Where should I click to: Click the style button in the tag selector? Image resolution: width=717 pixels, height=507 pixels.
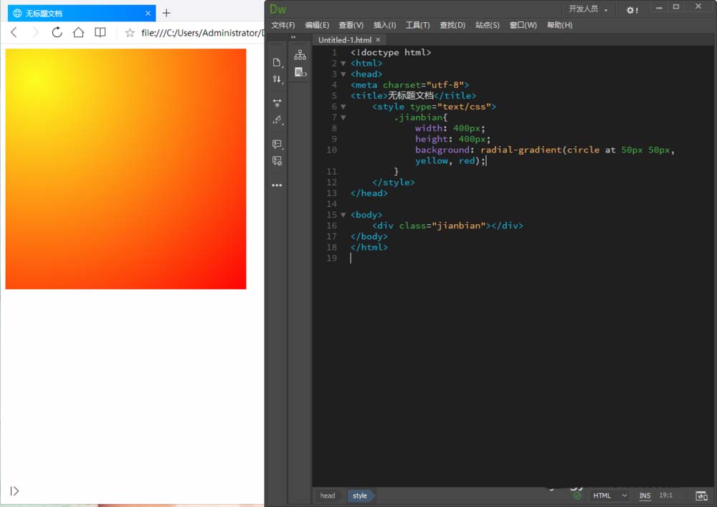pyautogui.click(x=361, y=496)
